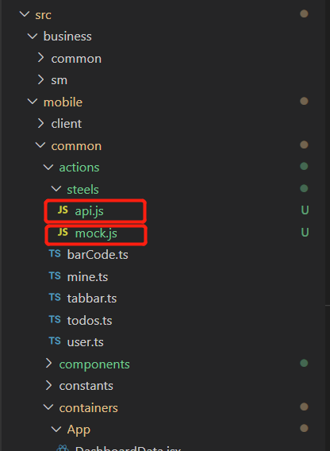Click the TS icon next to mine.ts
The image size is (330, 451).
tap(55, 276)
